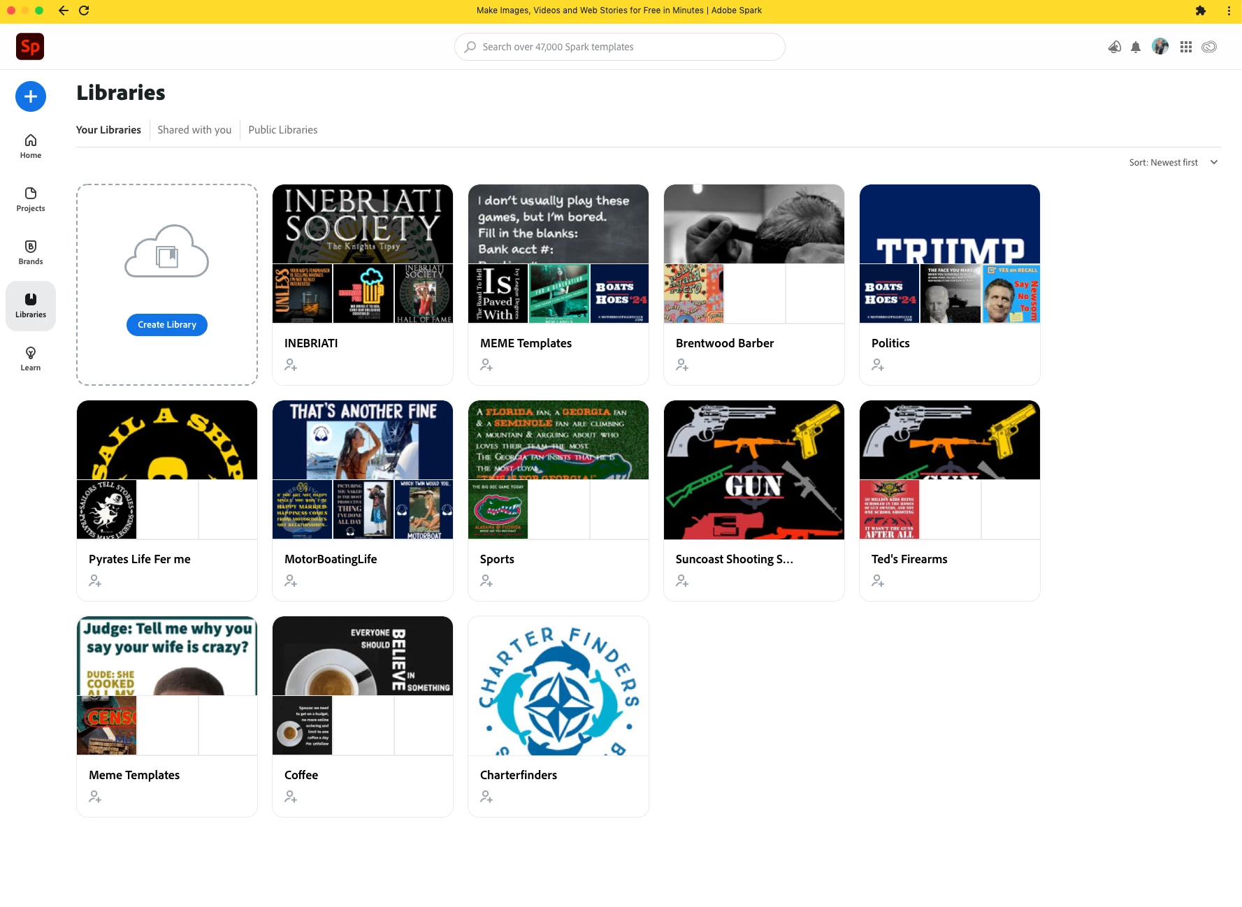
Task: Switch to Shared with you tab
Action: tap(194, 130)
